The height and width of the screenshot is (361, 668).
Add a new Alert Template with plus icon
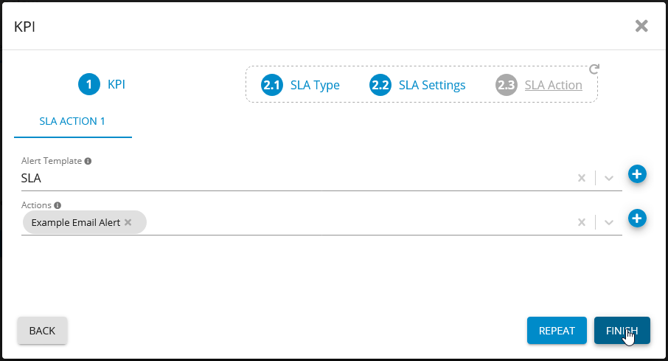pyautogui.click(x=637, y=174)
